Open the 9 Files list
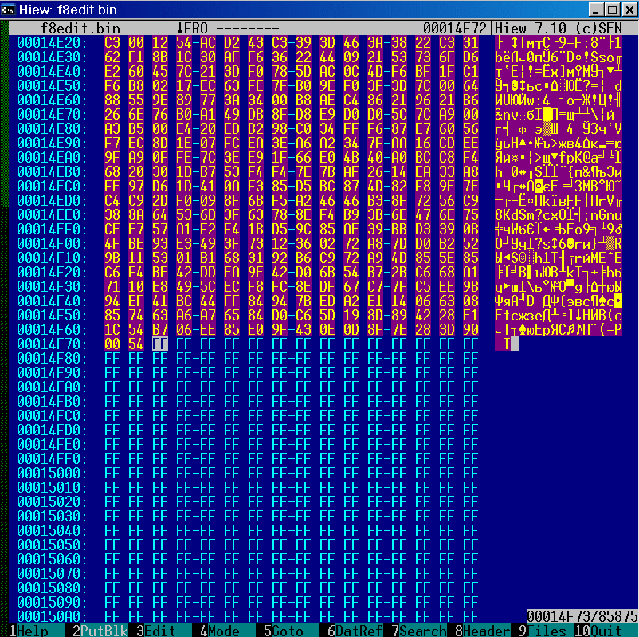The height and width of the screenshot is (637, 639). pos(543,631)
